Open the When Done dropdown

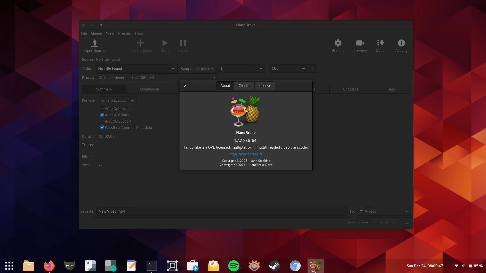pyautogui.click(x=390, y=223)
